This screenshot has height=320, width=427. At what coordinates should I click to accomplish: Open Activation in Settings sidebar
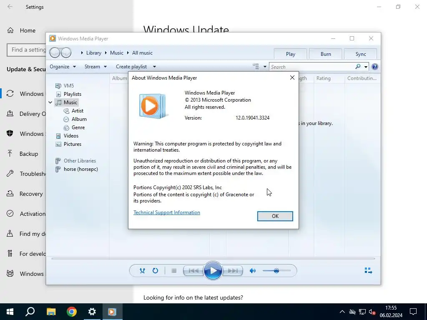point(26,214)
